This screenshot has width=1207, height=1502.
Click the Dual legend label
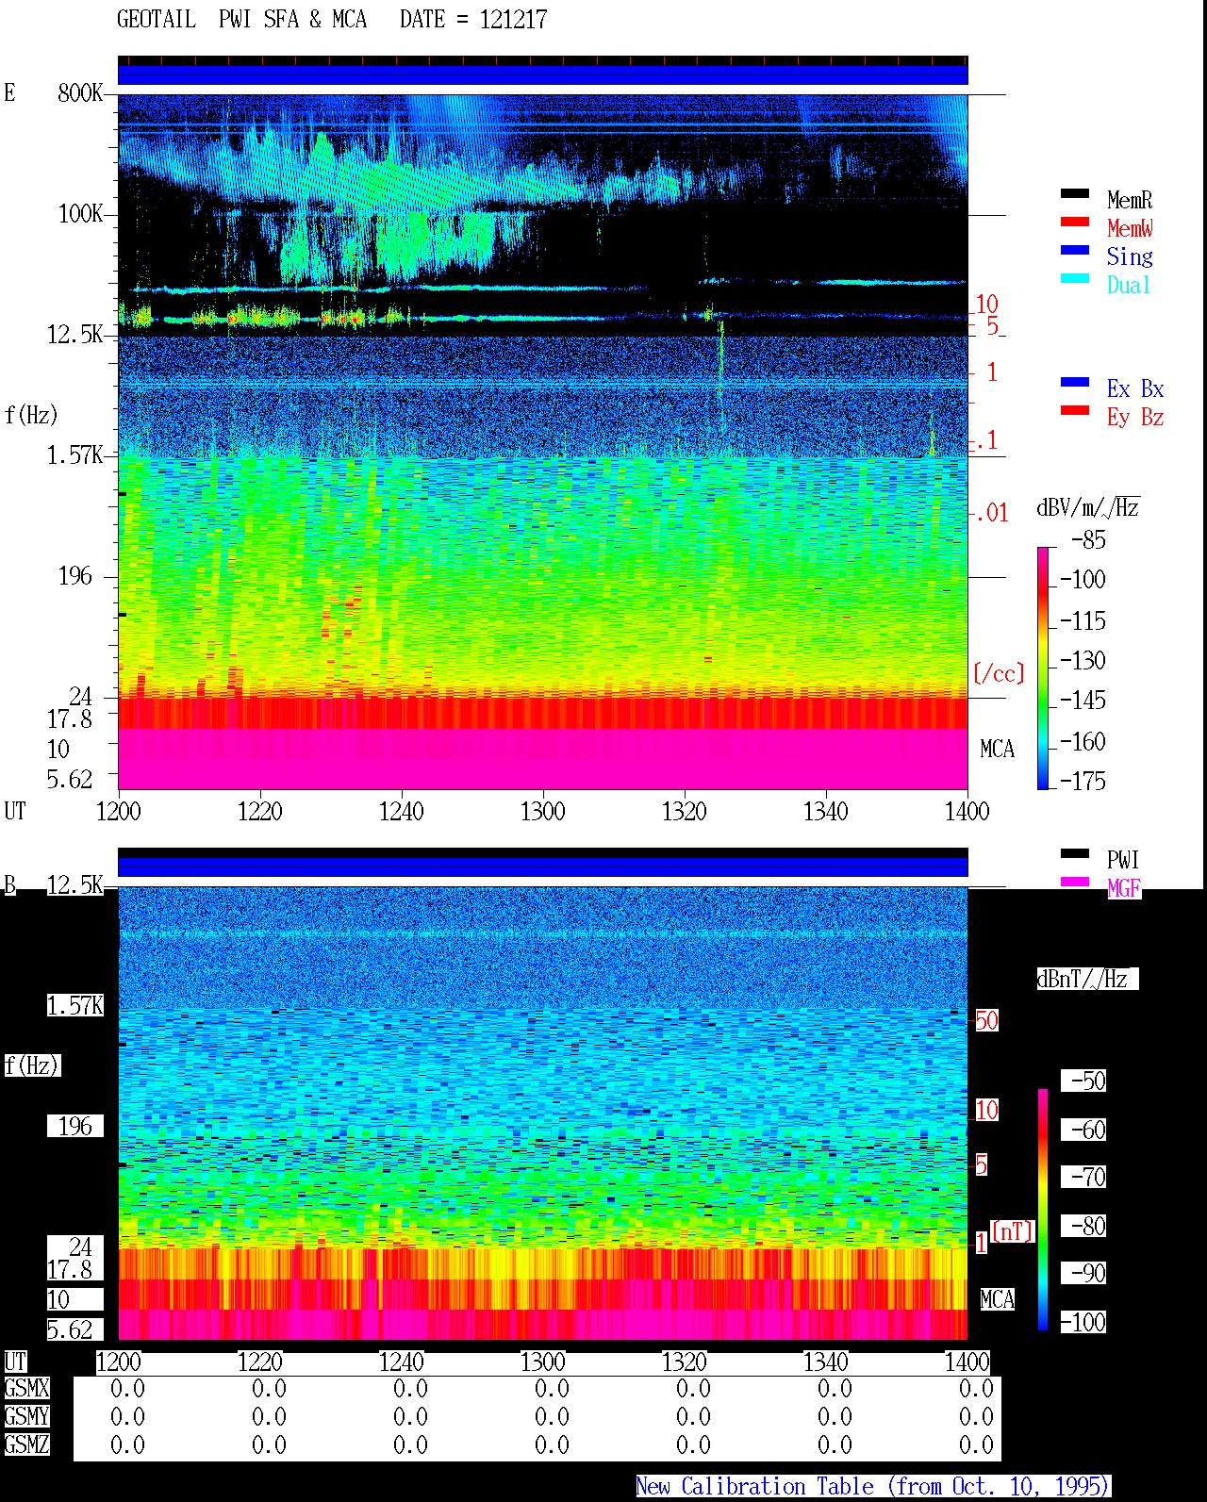1129,285
